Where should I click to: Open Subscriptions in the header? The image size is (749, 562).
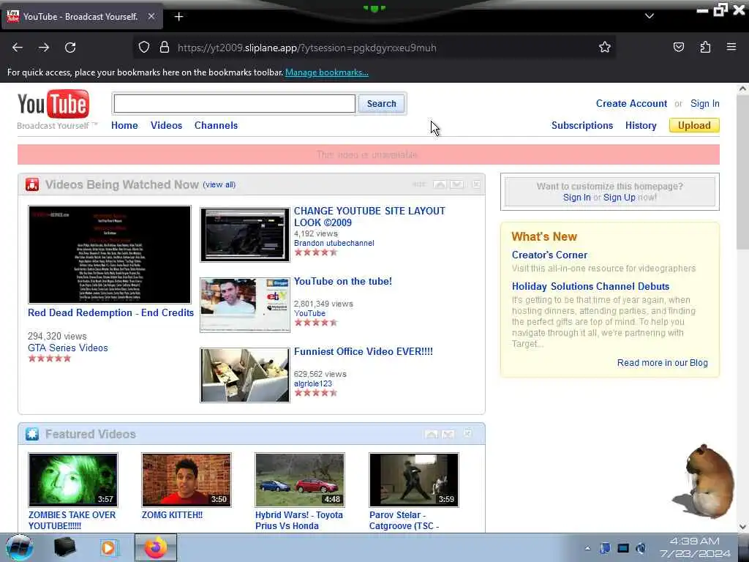(581, 125)
